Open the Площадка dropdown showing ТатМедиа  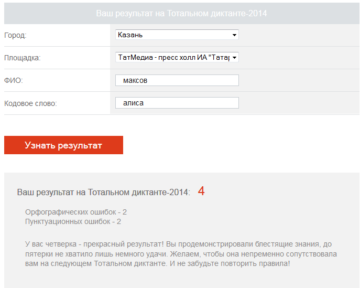point(177,57)
